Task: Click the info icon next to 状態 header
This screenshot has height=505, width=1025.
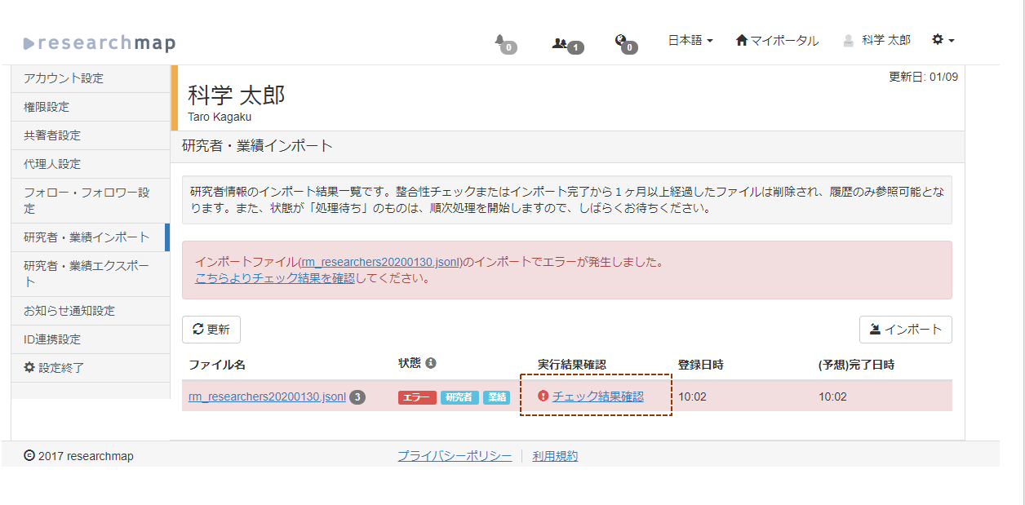Action: coord(429,364)
